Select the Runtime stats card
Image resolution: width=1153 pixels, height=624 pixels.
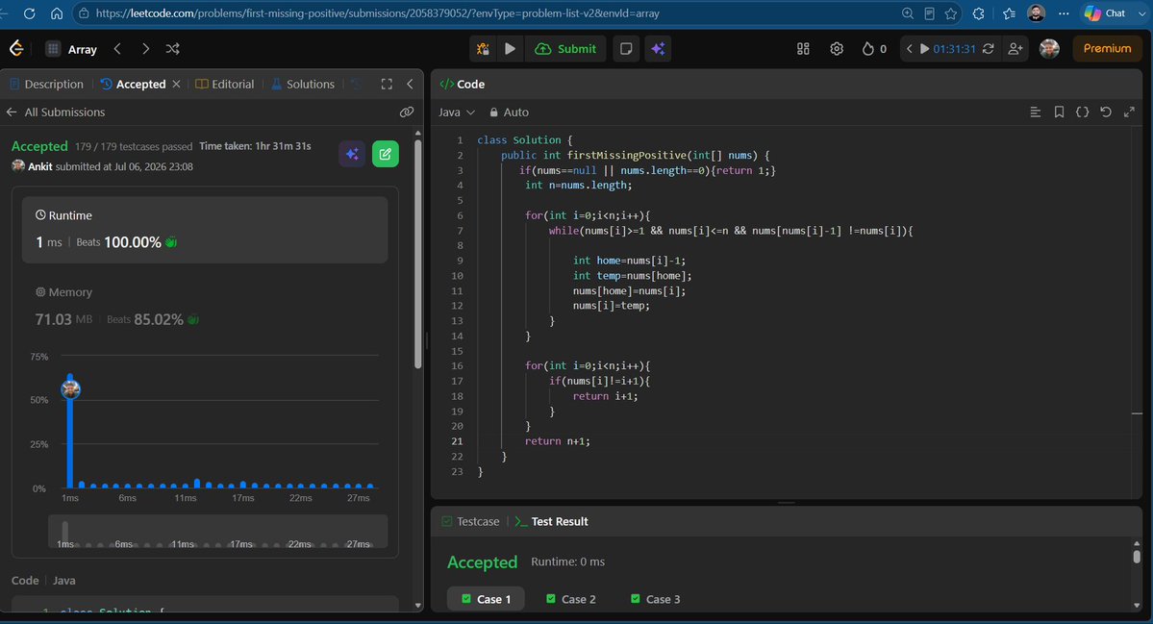[205, 230]
